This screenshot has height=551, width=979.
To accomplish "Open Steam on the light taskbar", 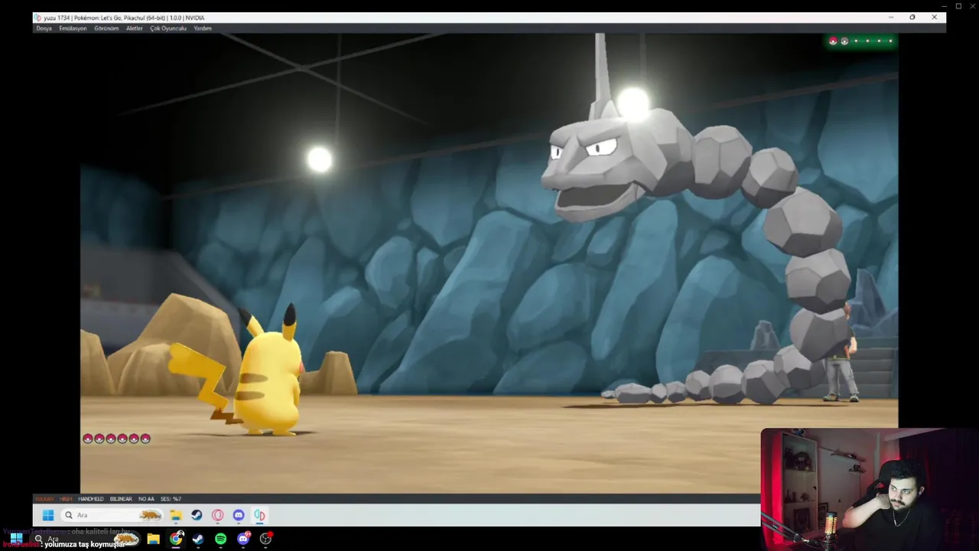I will point(197,515).
